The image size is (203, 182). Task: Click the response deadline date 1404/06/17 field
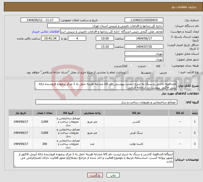coord(144,38)
